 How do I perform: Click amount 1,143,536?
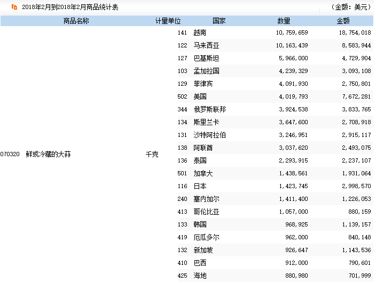click(x=357, y=250)
